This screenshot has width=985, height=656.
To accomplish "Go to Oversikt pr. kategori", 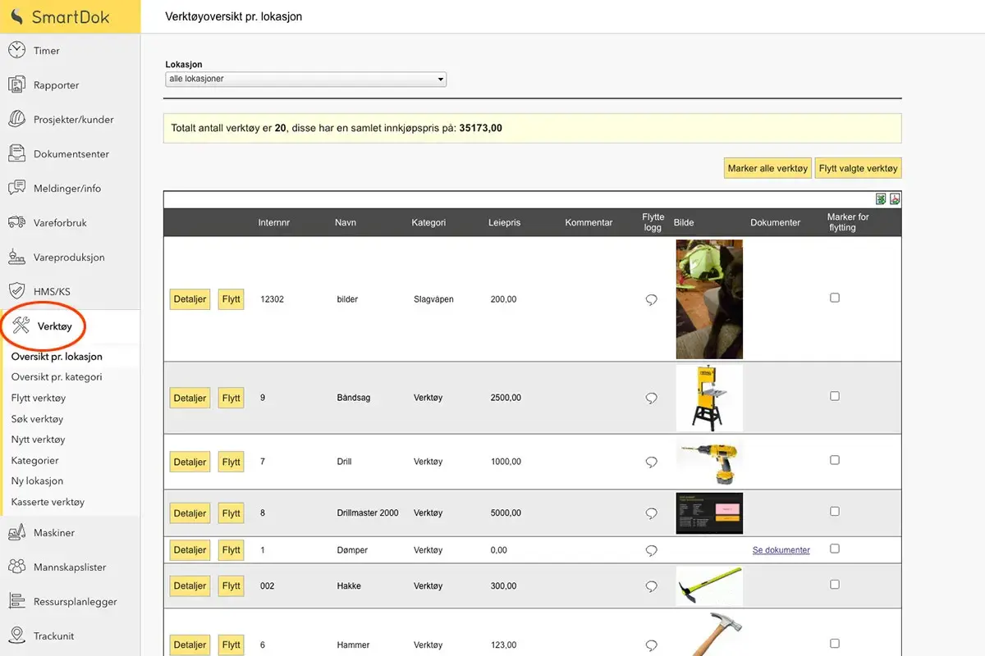I will (57, 377).
